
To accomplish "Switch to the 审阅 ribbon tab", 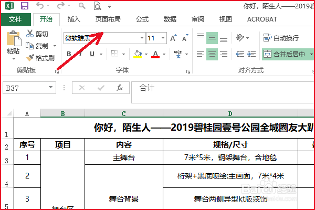I will [x=198, y=19].
